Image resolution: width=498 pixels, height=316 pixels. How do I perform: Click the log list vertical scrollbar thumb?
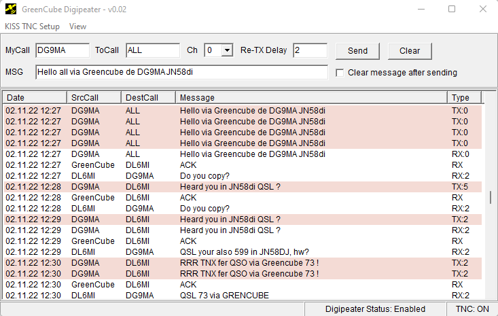point(491,197)
